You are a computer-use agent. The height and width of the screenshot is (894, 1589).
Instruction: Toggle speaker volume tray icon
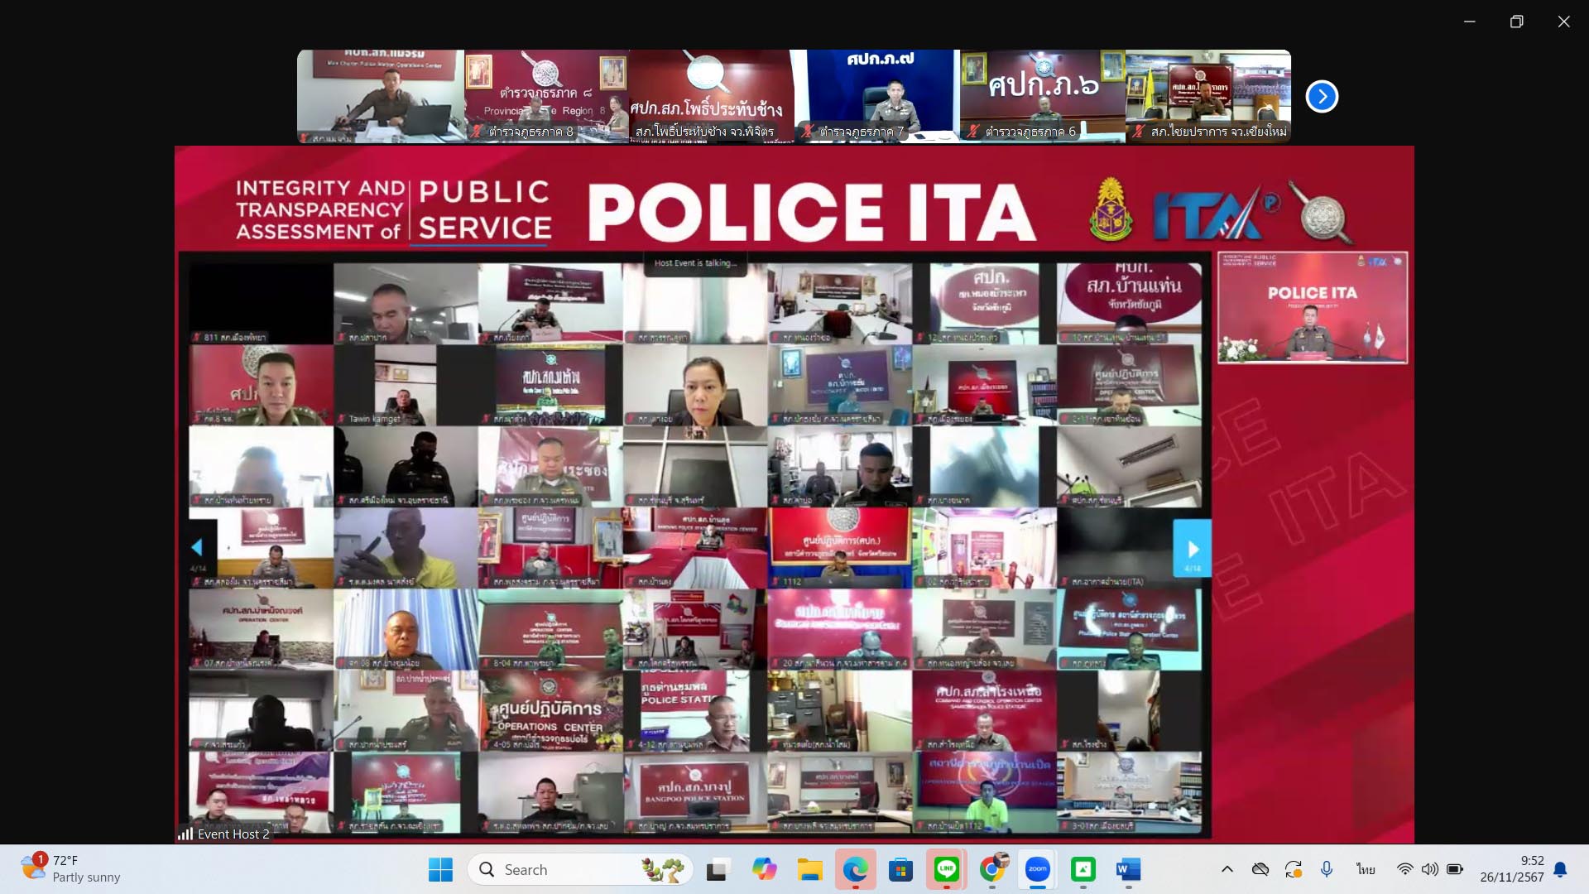[x=1429, y=869]
